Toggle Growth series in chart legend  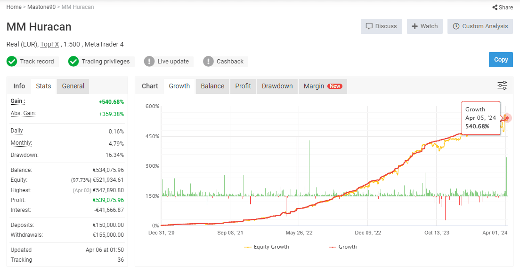click(343, 247)
